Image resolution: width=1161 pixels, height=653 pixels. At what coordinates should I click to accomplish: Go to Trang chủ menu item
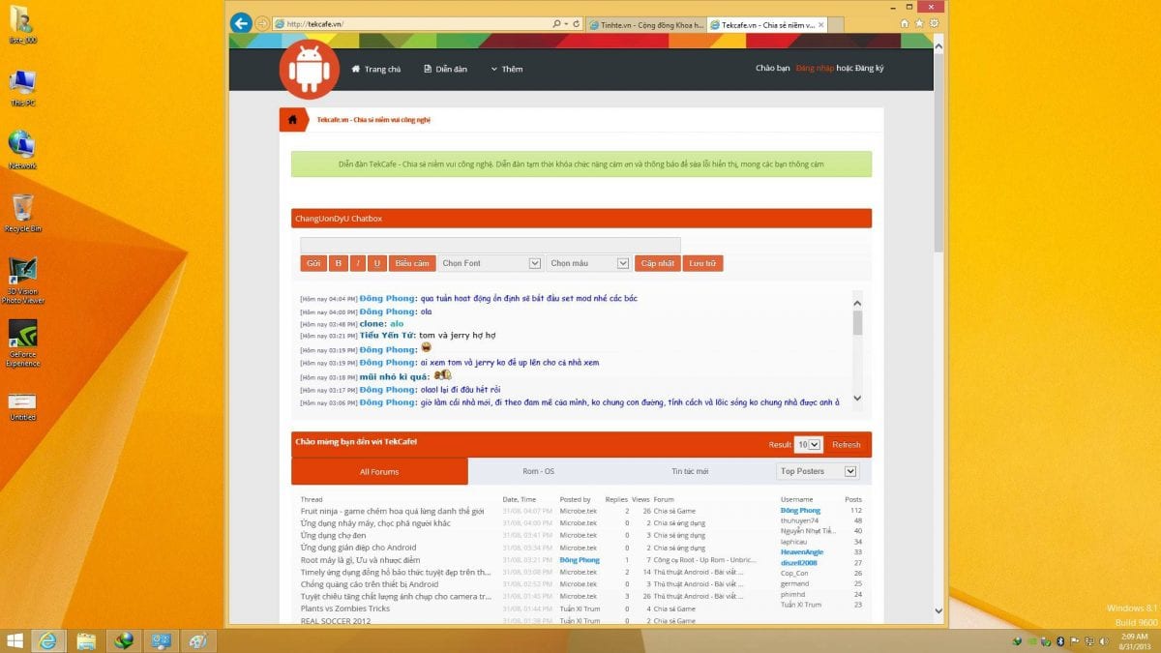tap(375, 69)
